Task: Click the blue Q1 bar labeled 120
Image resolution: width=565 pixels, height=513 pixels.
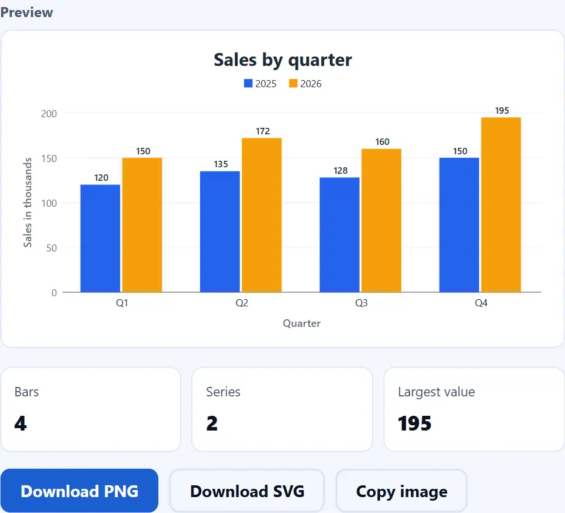Action: coord(100,239)
